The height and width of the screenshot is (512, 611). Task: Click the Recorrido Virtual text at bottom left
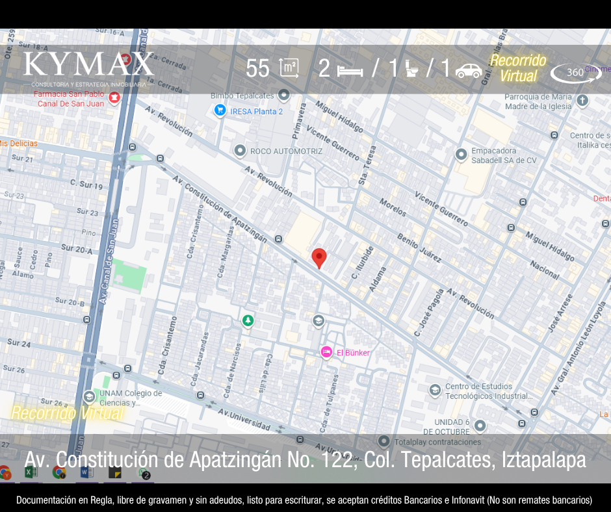click(x=66, y=413)
